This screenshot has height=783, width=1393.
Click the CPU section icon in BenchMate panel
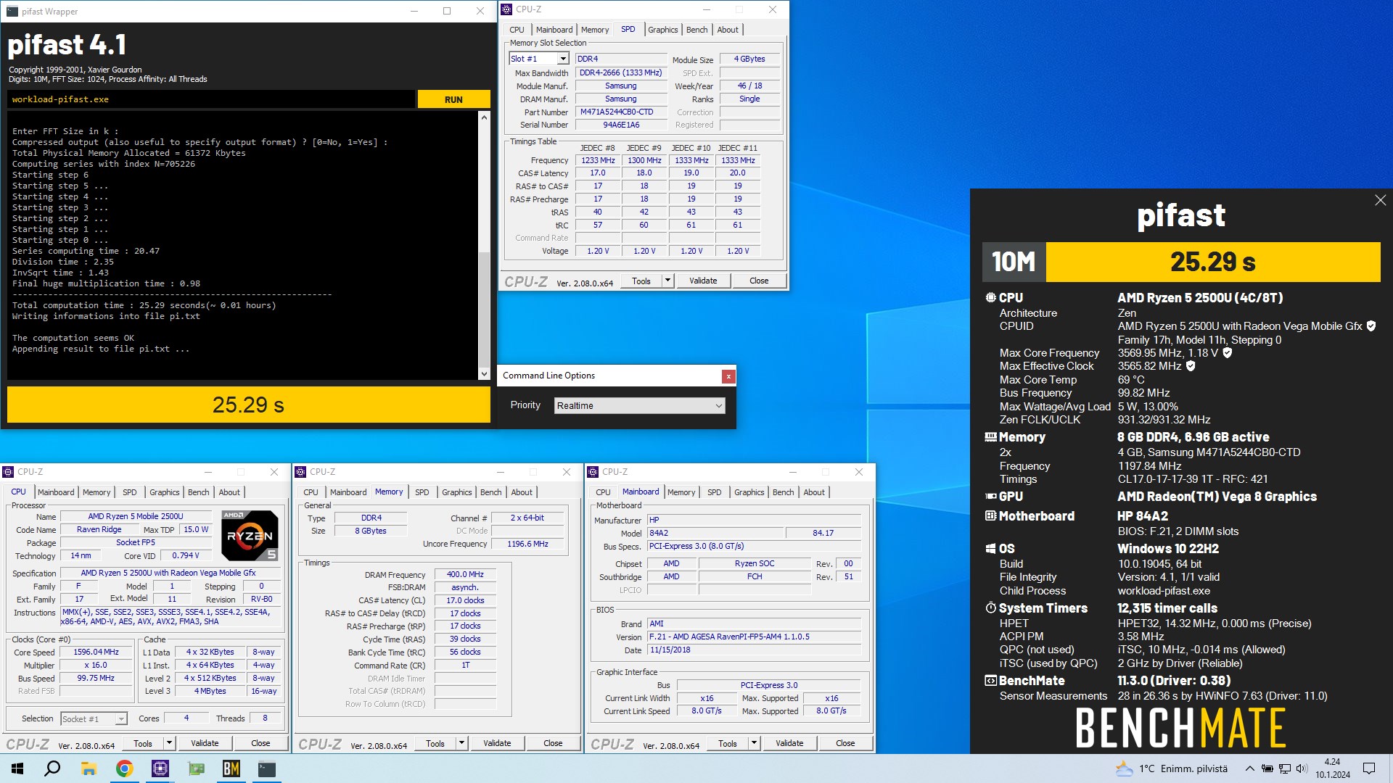click(x=990, y=297)
